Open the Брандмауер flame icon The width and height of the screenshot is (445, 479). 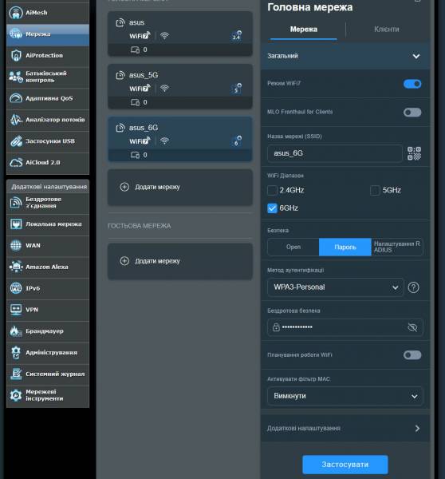[16, 331]
